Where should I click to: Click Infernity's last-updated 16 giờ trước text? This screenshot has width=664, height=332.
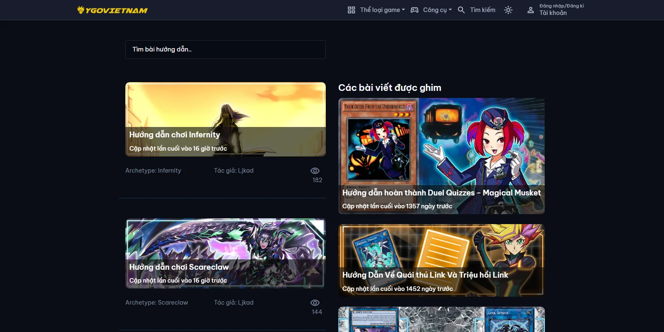coord(178,149)
